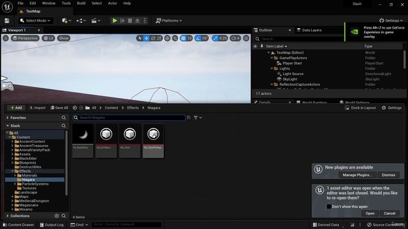Choose the select objects cursor tool
Screen dimensions: 408x229
pyautogui.click(x=140, y=38)
